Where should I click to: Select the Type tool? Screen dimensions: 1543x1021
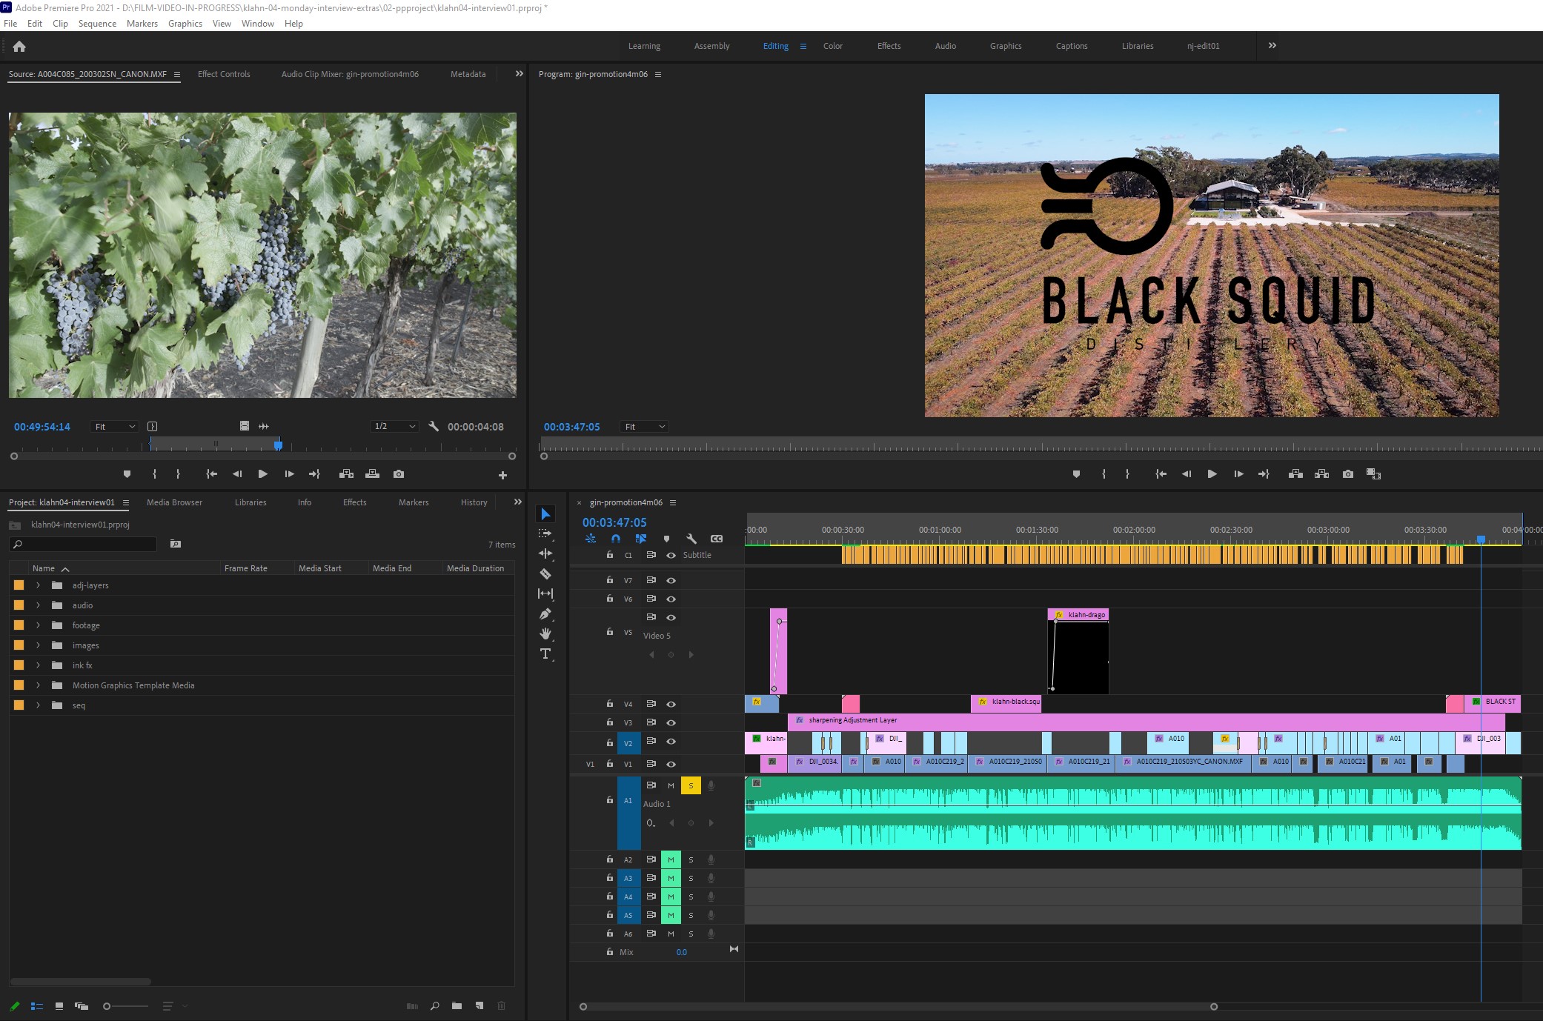(x=545, y=653)
